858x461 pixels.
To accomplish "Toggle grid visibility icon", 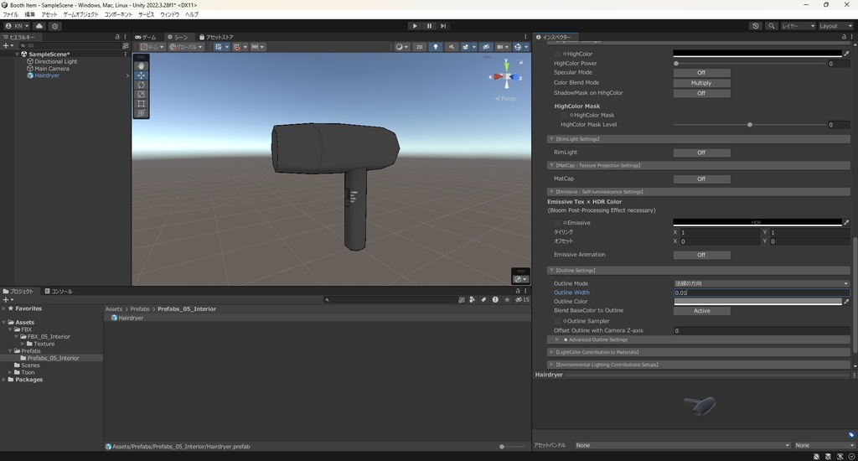I will [219, 47].
